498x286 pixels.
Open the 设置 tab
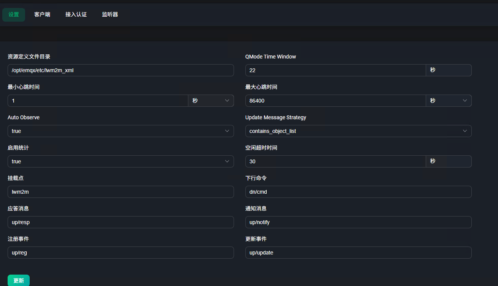coord(14,15)
